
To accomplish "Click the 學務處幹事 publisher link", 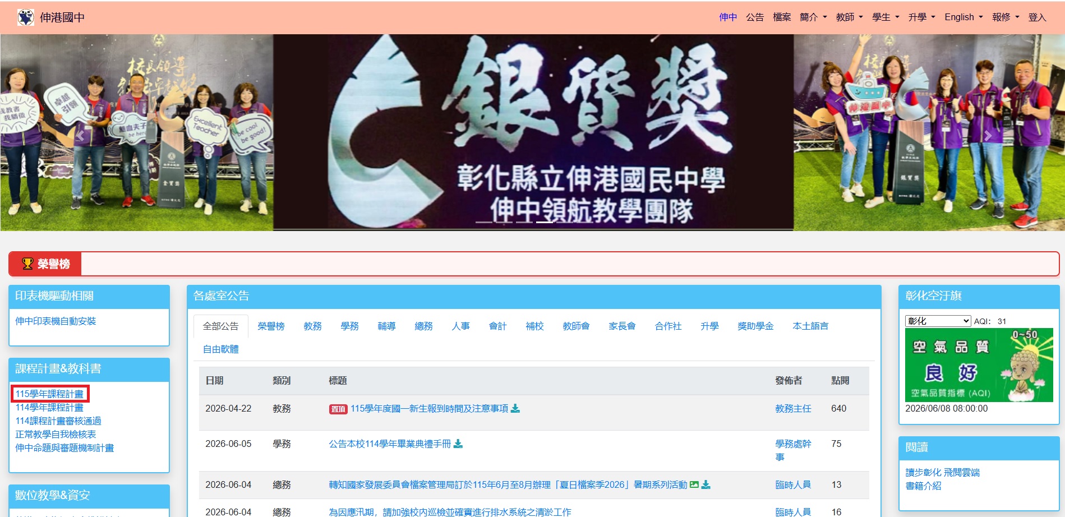I will (x=793, y=451).
